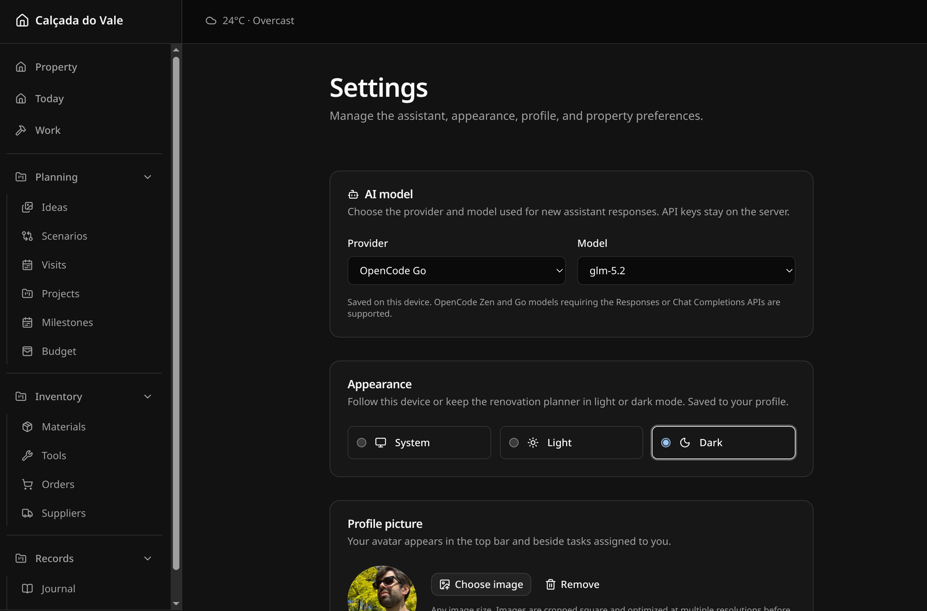Click the sun icon on Light option
This screenshot has width=927, height=611.
(x=533, y=442)
